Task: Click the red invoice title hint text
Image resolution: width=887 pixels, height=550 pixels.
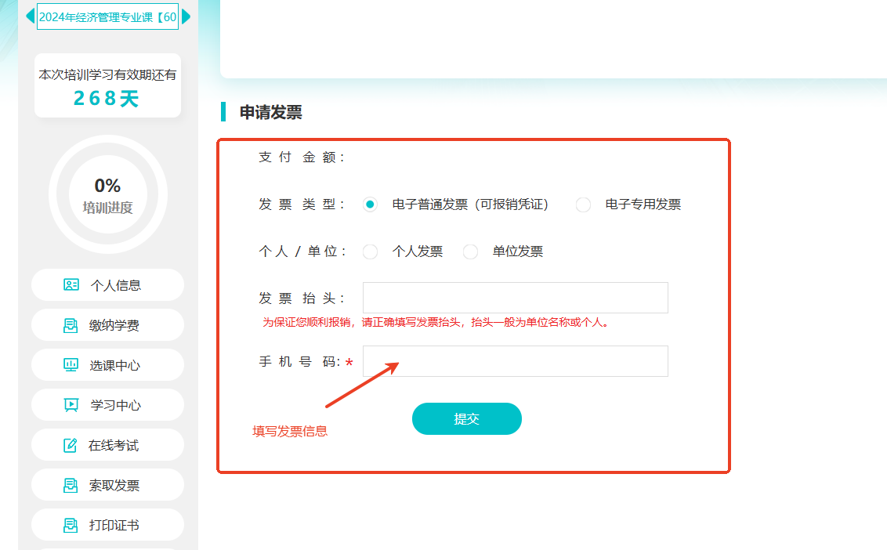Action: (436, 322)
